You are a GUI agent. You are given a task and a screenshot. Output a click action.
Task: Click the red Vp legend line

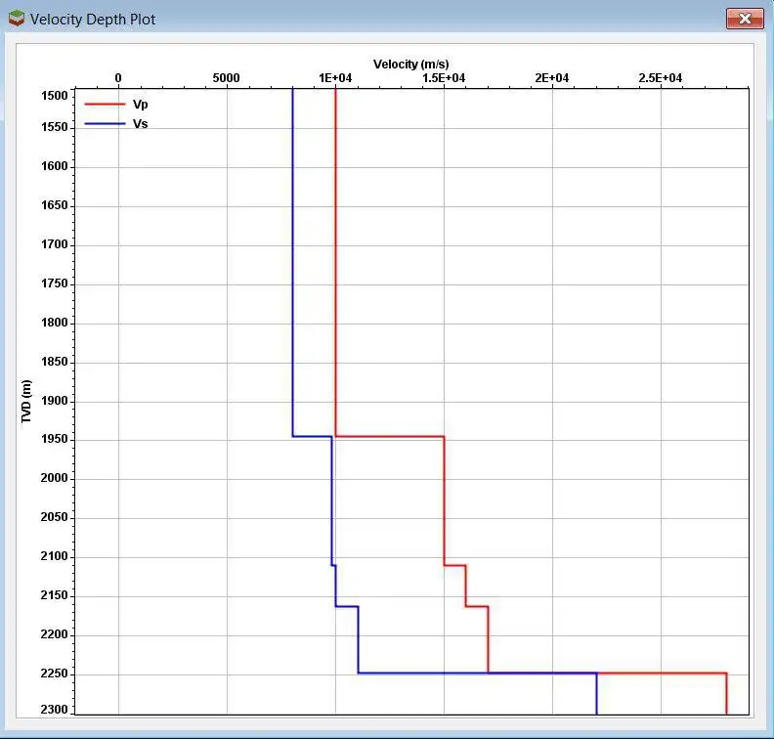pos(105,105)
